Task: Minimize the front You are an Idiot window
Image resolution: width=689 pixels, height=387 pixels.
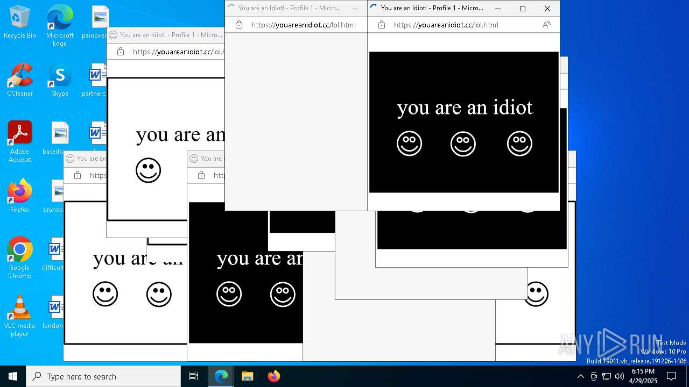Action: tap(498, 9)
